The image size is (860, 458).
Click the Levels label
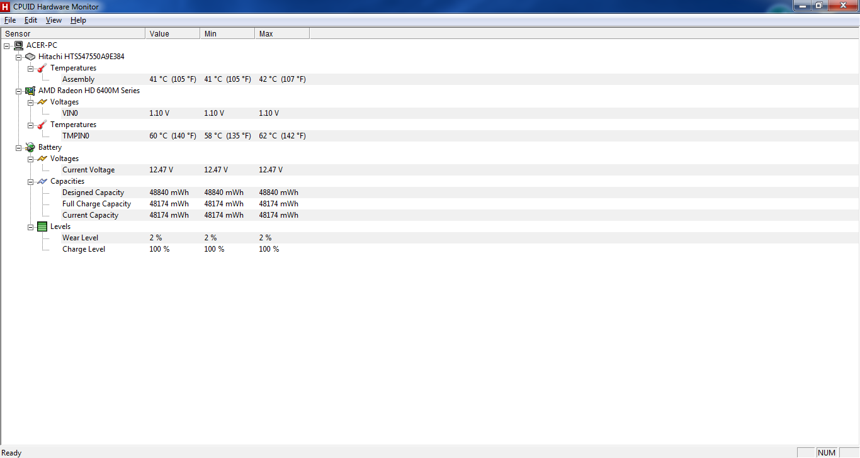(x=60, y=226)
